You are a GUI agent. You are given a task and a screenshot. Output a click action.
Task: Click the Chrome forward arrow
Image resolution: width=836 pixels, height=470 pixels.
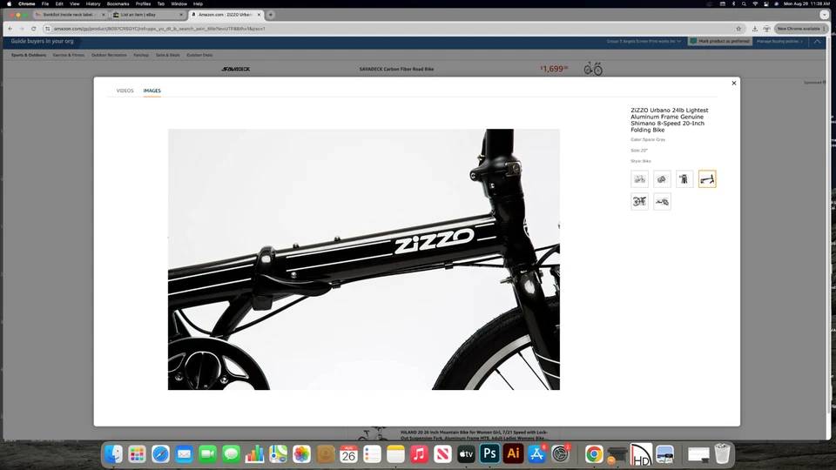pyautogui.click(x=22, y=29)
